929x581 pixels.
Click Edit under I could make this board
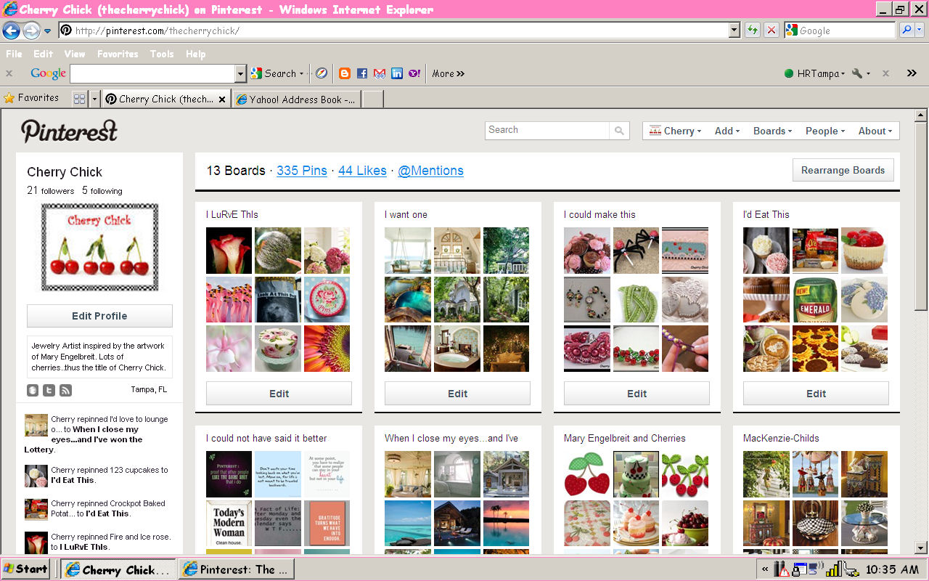point(637,394)
